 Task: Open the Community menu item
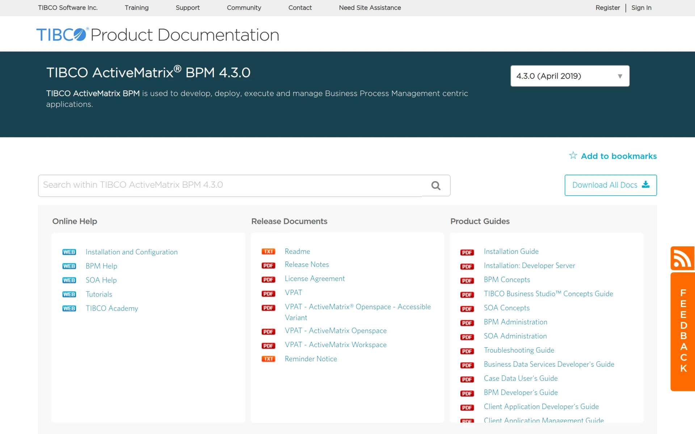[244, 8]
